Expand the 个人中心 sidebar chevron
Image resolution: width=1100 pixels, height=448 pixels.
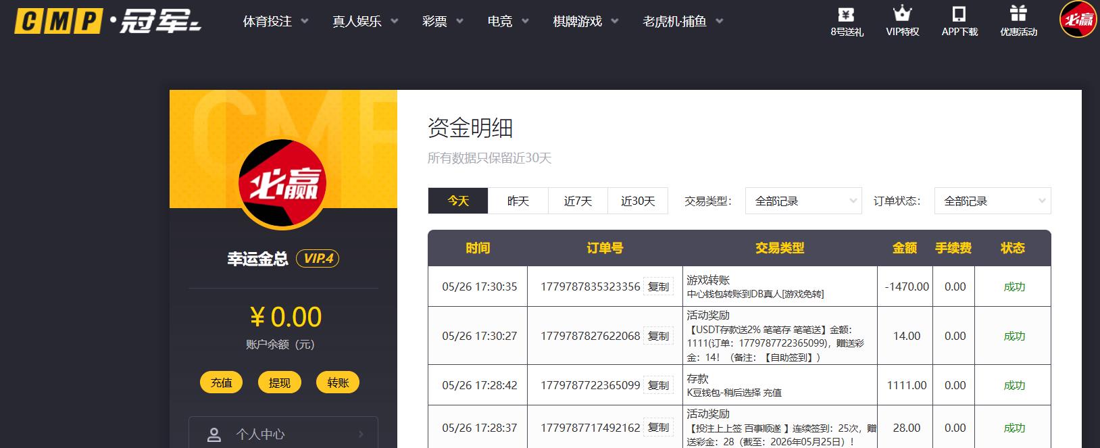(361, 434)
